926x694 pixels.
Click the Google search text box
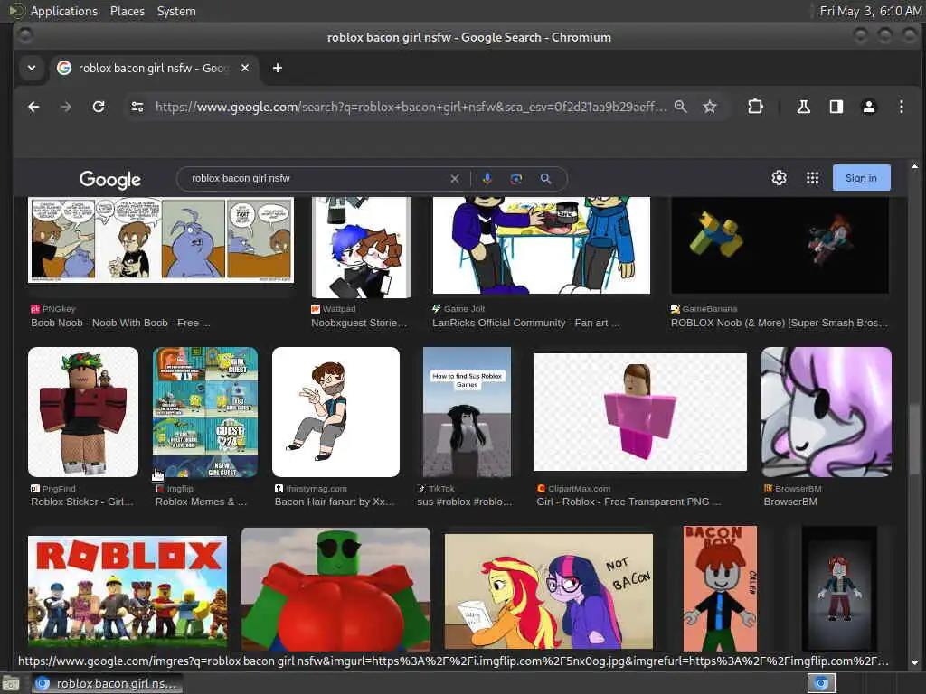point(316,178)
